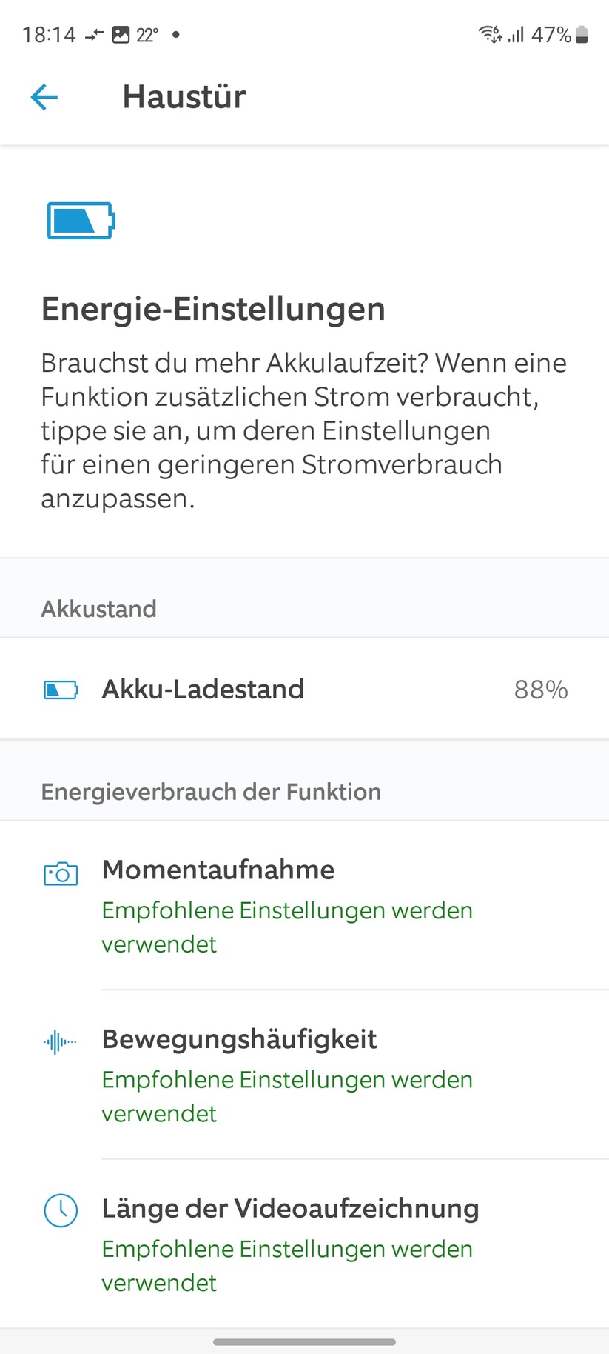This screenshot has height=1354, width=609.
Task: Tap the small battery icon beside Akku-Ladestand
Action: (x=61, y=690)
